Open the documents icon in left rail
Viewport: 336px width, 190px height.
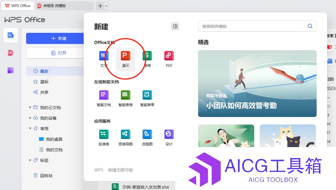11,35
